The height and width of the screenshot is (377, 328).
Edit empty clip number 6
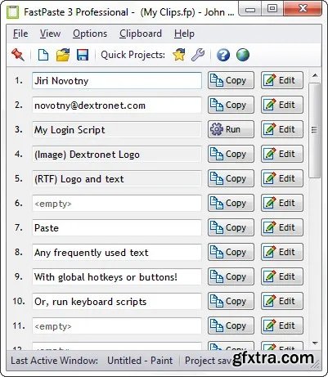coord(282,203)
